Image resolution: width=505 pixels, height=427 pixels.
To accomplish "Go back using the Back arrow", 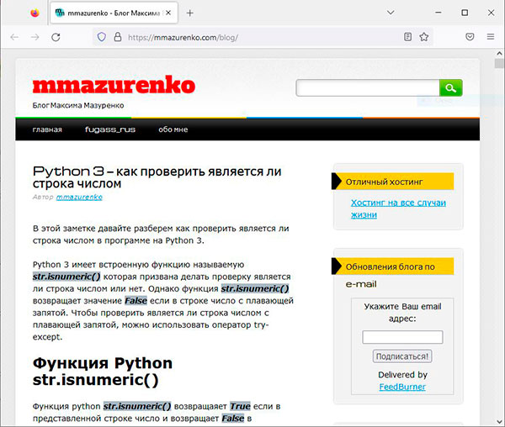I will (14, 37).
